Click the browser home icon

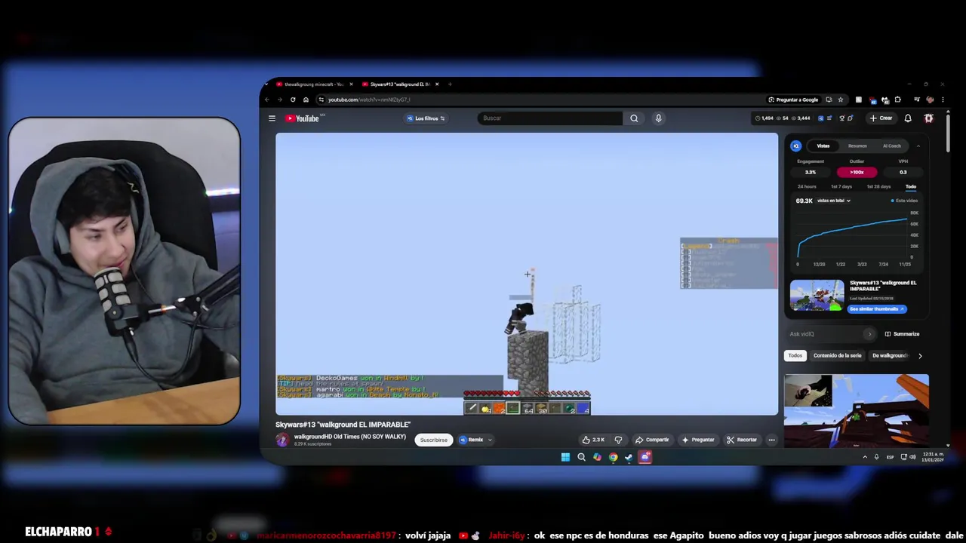tap(306, 100)
